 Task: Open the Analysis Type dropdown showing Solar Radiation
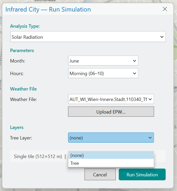pyautogui.click(x=88, y=37)
